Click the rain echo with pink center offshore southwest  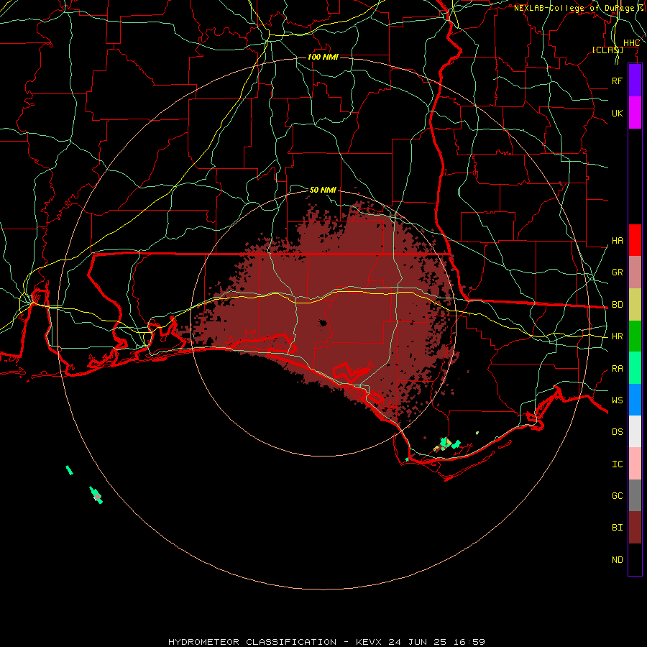pyautogui.click(x=96, y=495)
